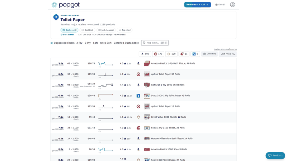Viewport: 287px width, 161px height.
Task: Click Target icon on up&up 18 Rolls row
Action: 138,106
